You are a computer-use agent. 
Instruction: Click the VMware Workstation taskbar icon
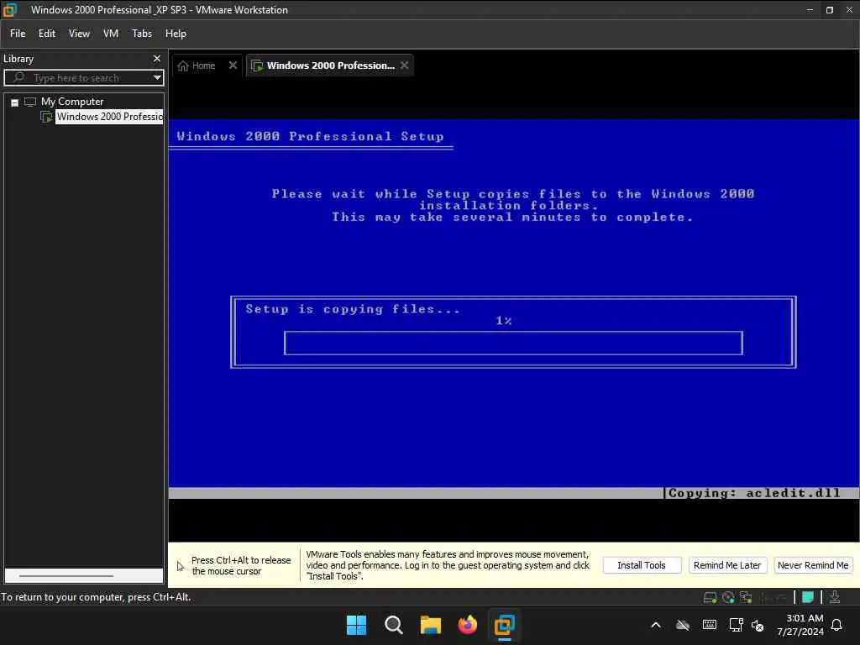tap(504, 625)
